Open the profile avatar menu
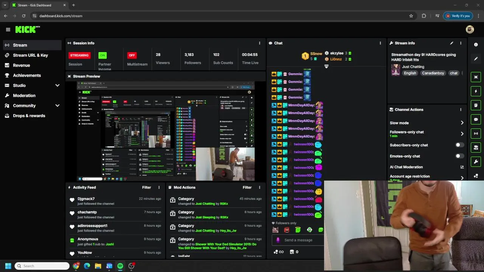Image resolution: width=484 pixels, height=272 pixels. click(x=470, y=29)
